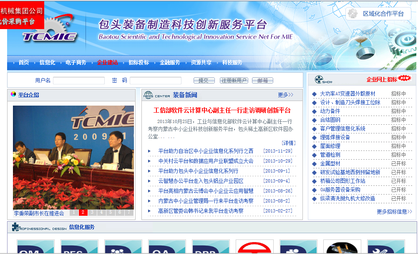Focus the 用户名 input field
The image size is (418, 254).
[78, 81]
